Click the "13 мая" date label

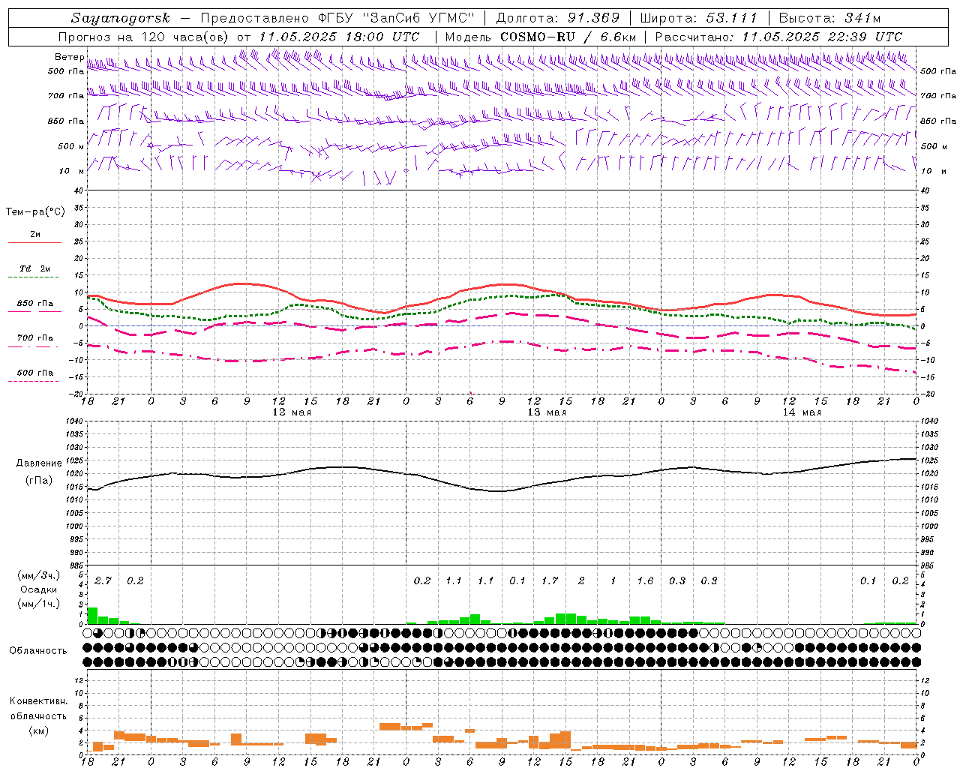[547, 412]
